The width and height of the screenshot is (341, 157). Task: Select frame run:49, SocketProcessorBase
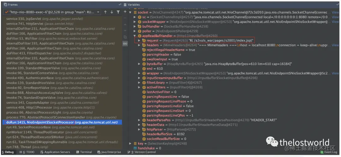pos(62,127)
